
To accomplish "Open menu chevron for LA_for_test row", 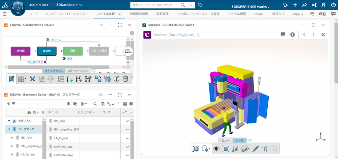I will (127, 138).
